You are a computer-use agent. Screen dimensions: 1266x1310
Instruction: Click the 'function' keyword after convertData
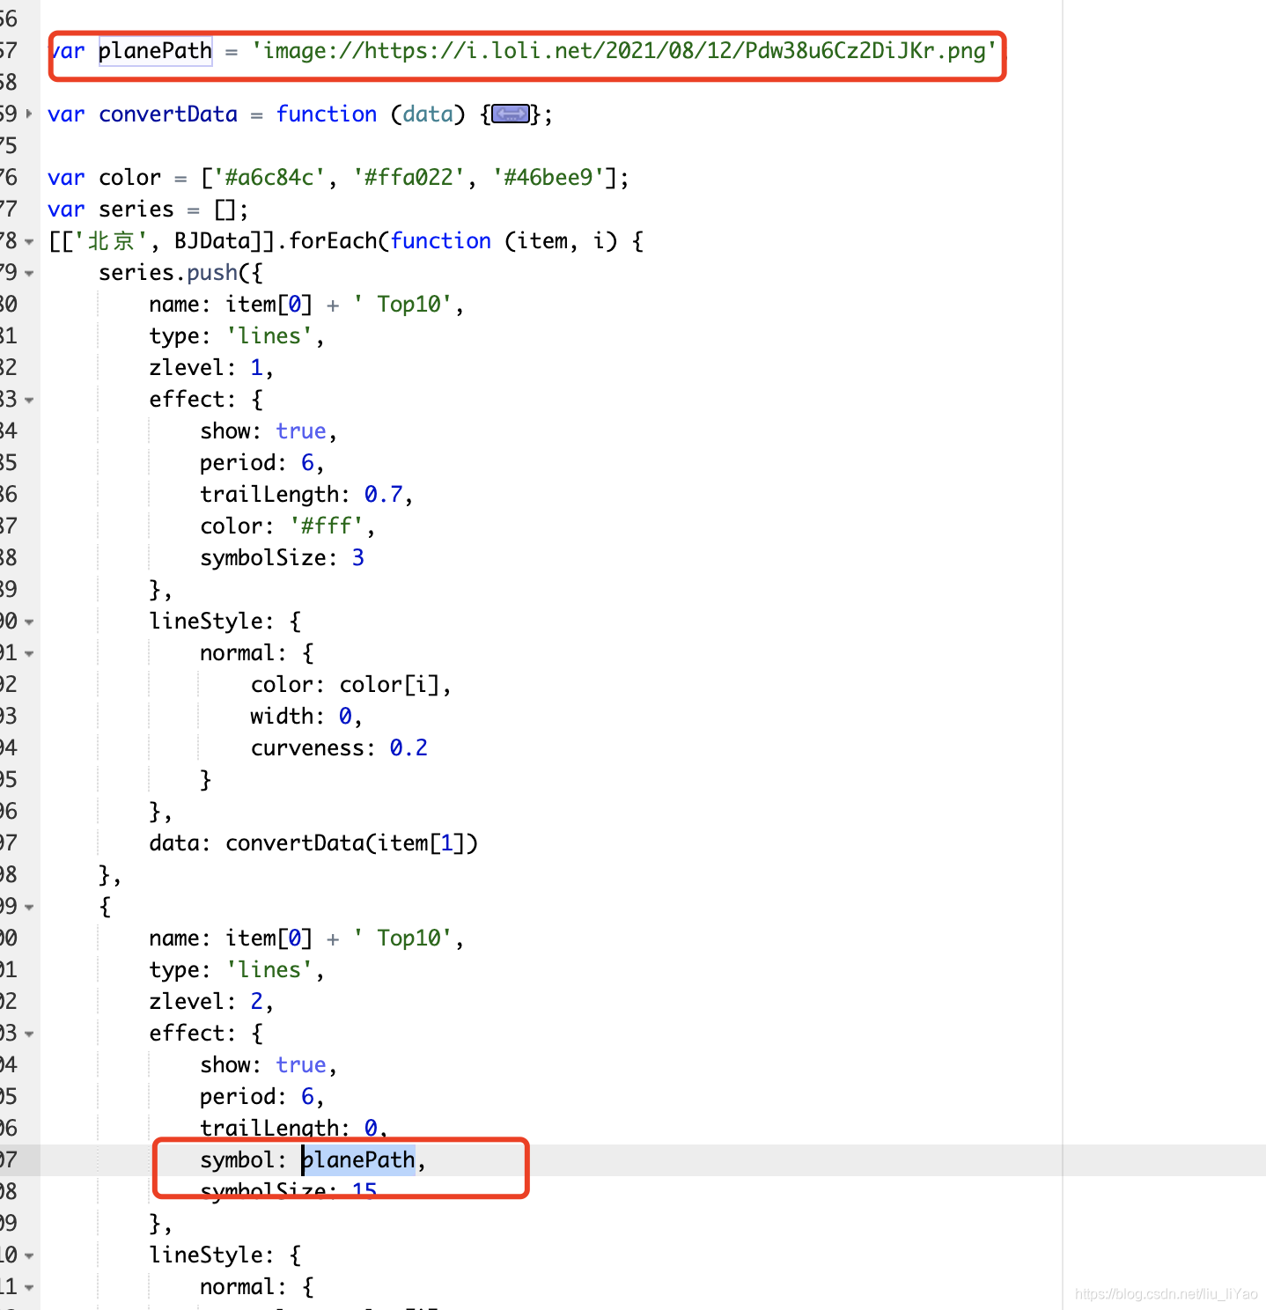[326, 114]
